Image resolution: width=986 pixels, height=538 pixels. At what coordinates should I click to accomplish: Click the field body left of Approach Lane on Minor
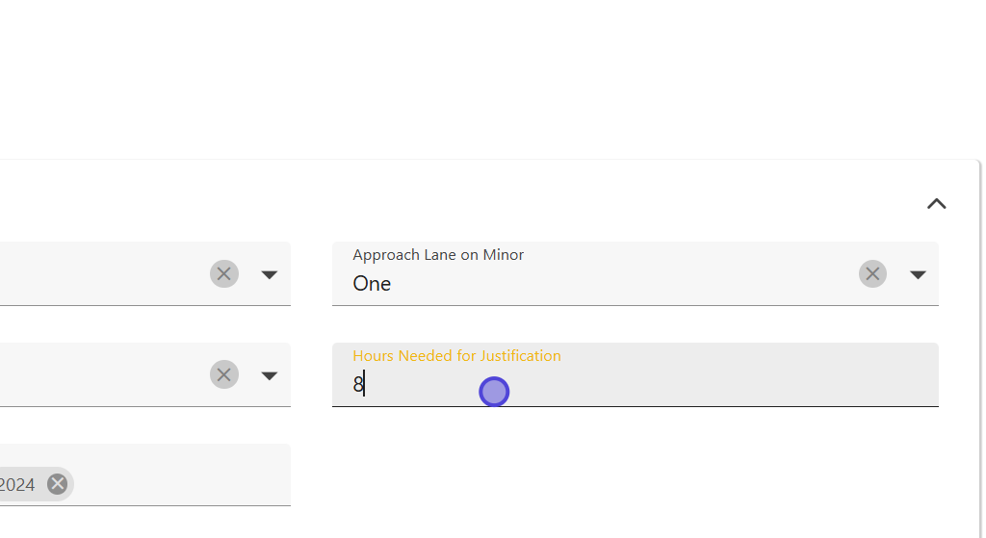(x=96, y=274)
